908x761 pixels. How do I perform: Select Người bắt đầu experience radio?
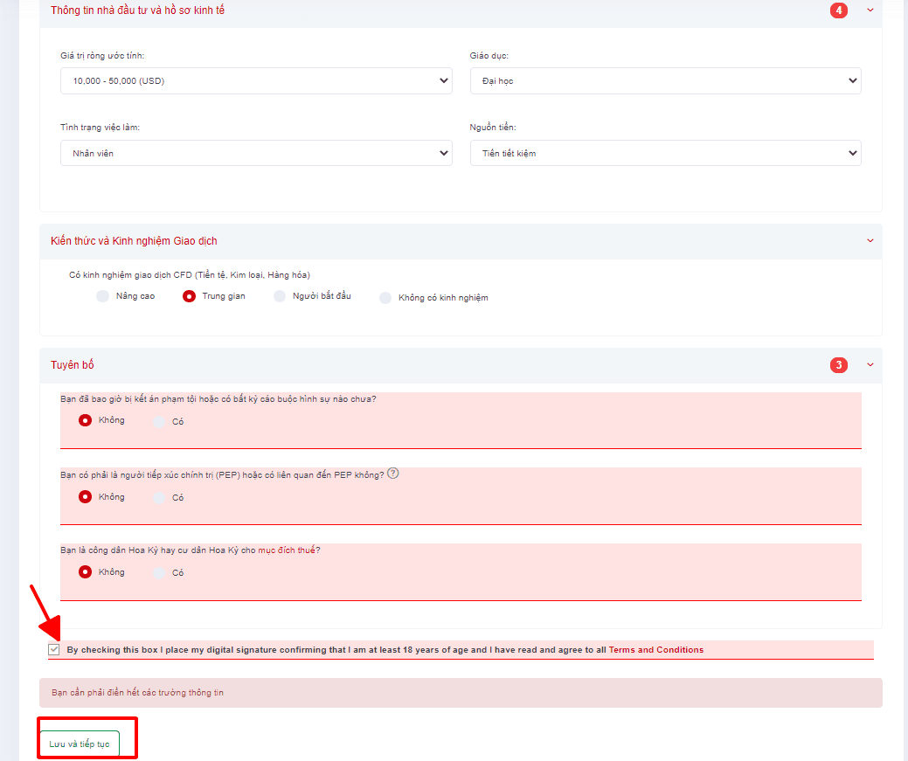click(x=280, y=296)
